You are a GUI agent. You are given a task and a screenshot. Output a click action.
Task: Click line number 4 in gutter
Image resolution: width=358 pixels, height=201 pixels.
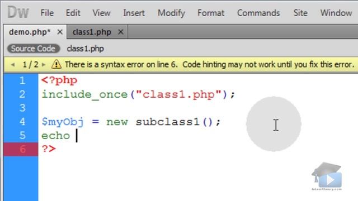pyautogui.click(x=22, y=122)
